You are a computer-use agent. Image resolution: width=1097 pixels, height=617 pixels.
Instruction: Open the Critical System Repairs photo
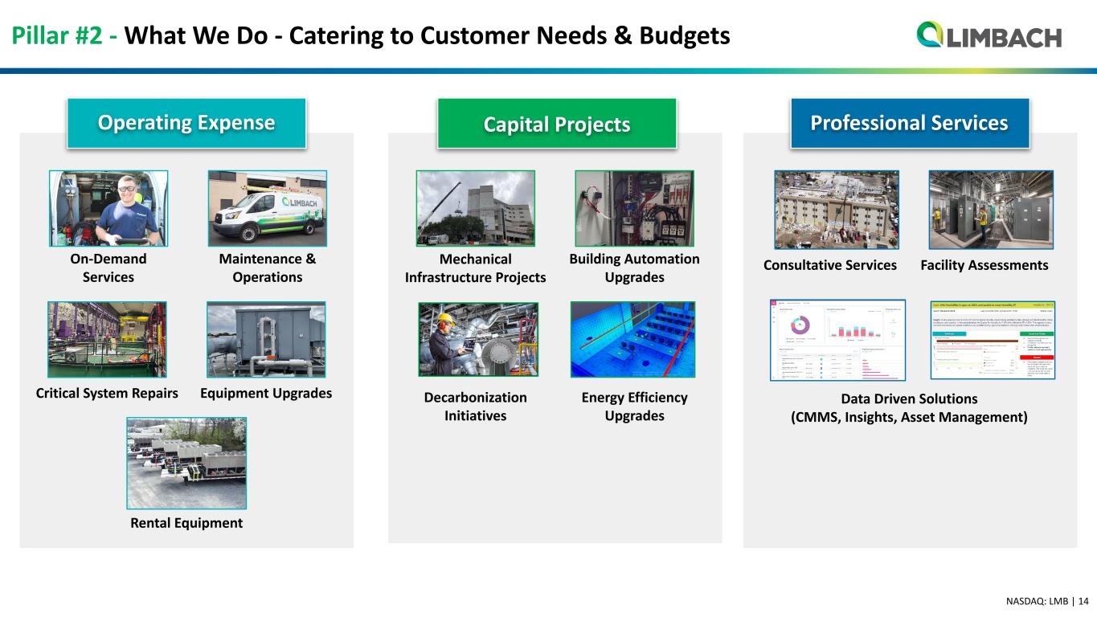(x=107, y=339)
